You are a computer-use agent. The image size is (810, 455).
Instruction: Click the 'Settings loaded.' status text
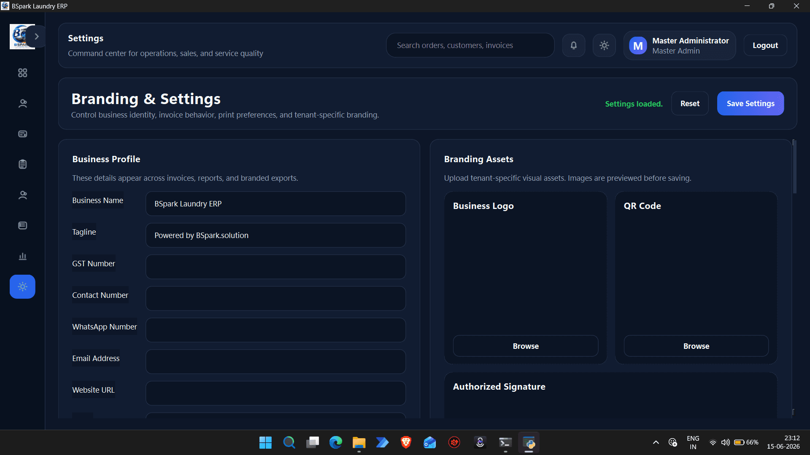coord(634,104)
